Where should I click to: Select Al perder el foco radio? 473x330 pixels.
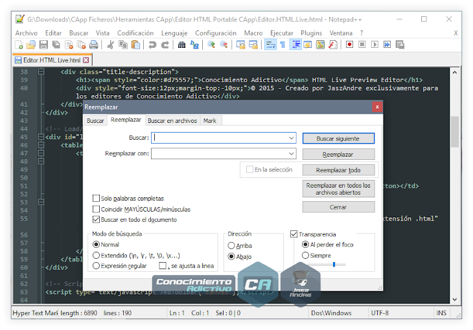click(x=305, y=245)
